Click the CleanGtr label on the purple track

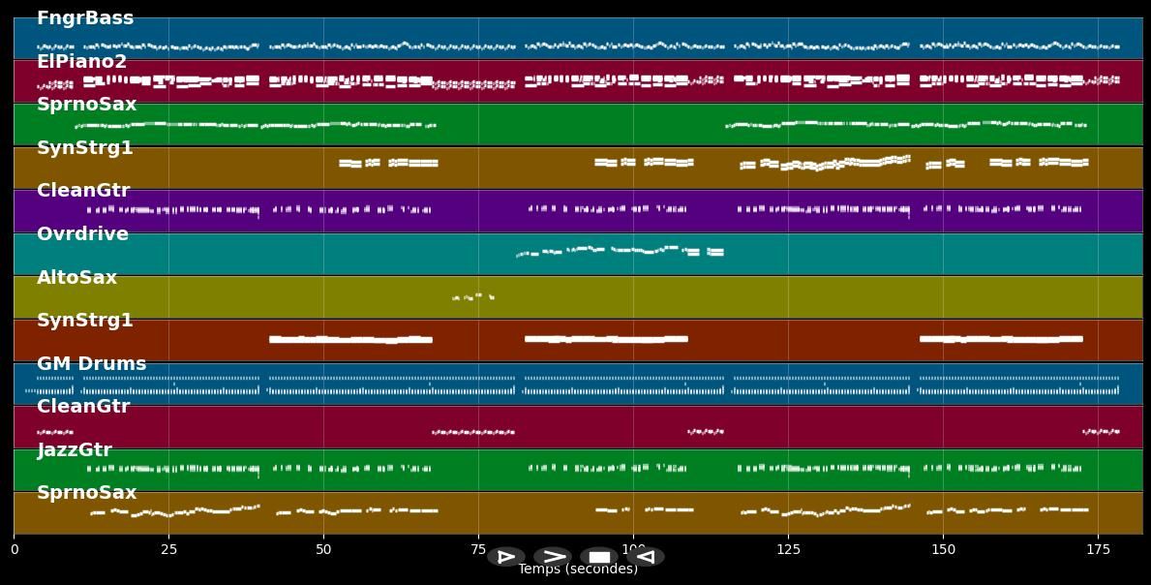[83, 191]
